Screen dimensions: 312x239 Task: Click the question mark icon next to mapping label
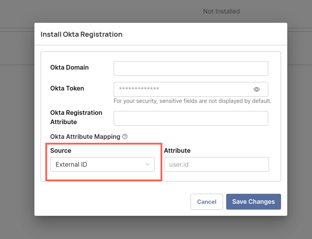[x=124, y=137]
